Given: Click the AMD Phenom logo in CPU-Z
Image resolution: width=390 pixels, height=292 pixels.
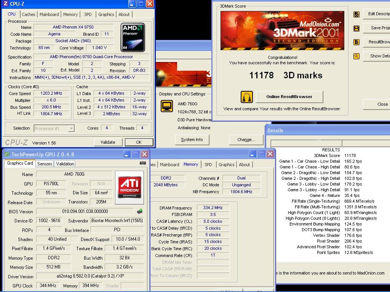Looking at the screenshot, I should point(133,37).
